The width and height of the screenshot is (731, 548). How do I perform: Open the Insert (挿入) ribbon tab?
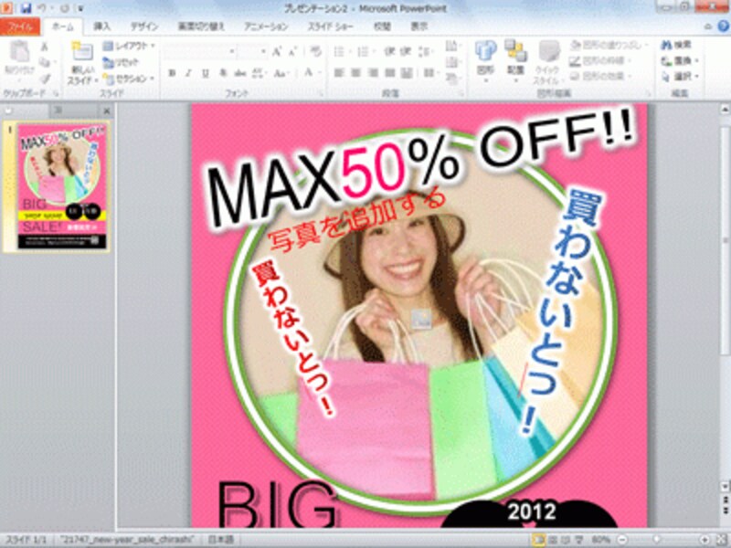click(102, 27)
